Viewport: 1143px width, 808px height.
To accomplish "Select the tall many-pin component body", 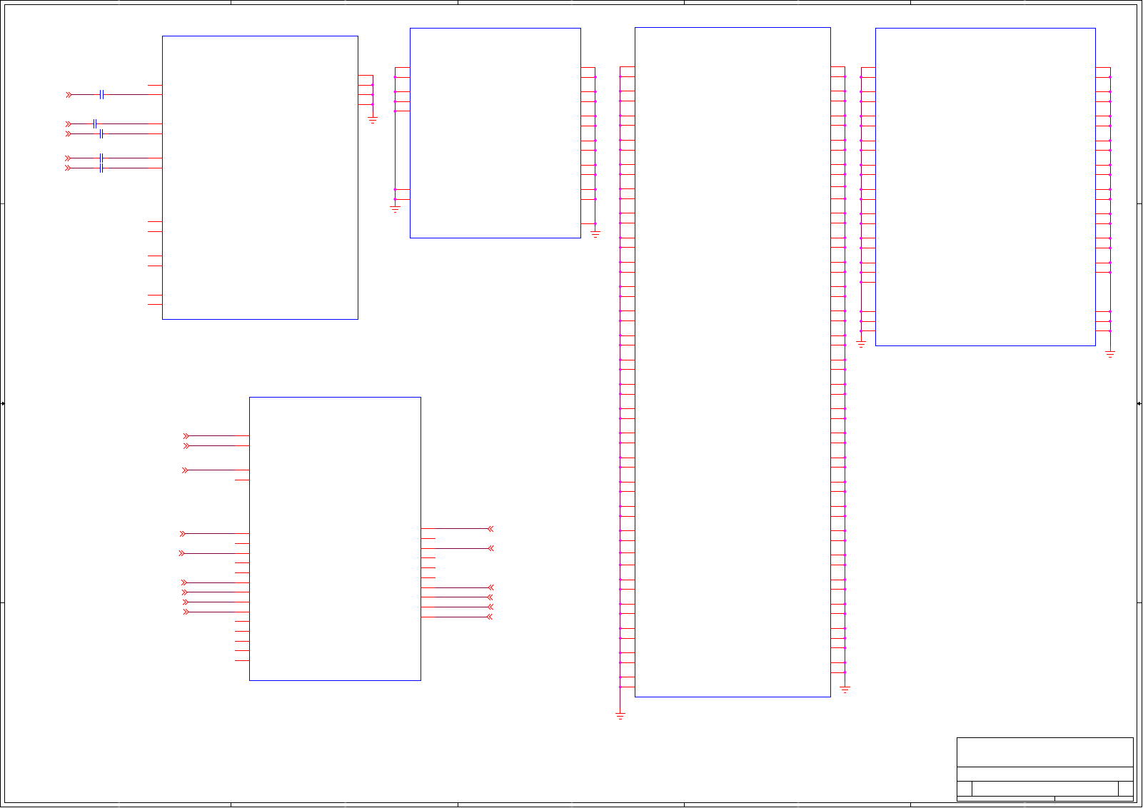I will [732, 362].
